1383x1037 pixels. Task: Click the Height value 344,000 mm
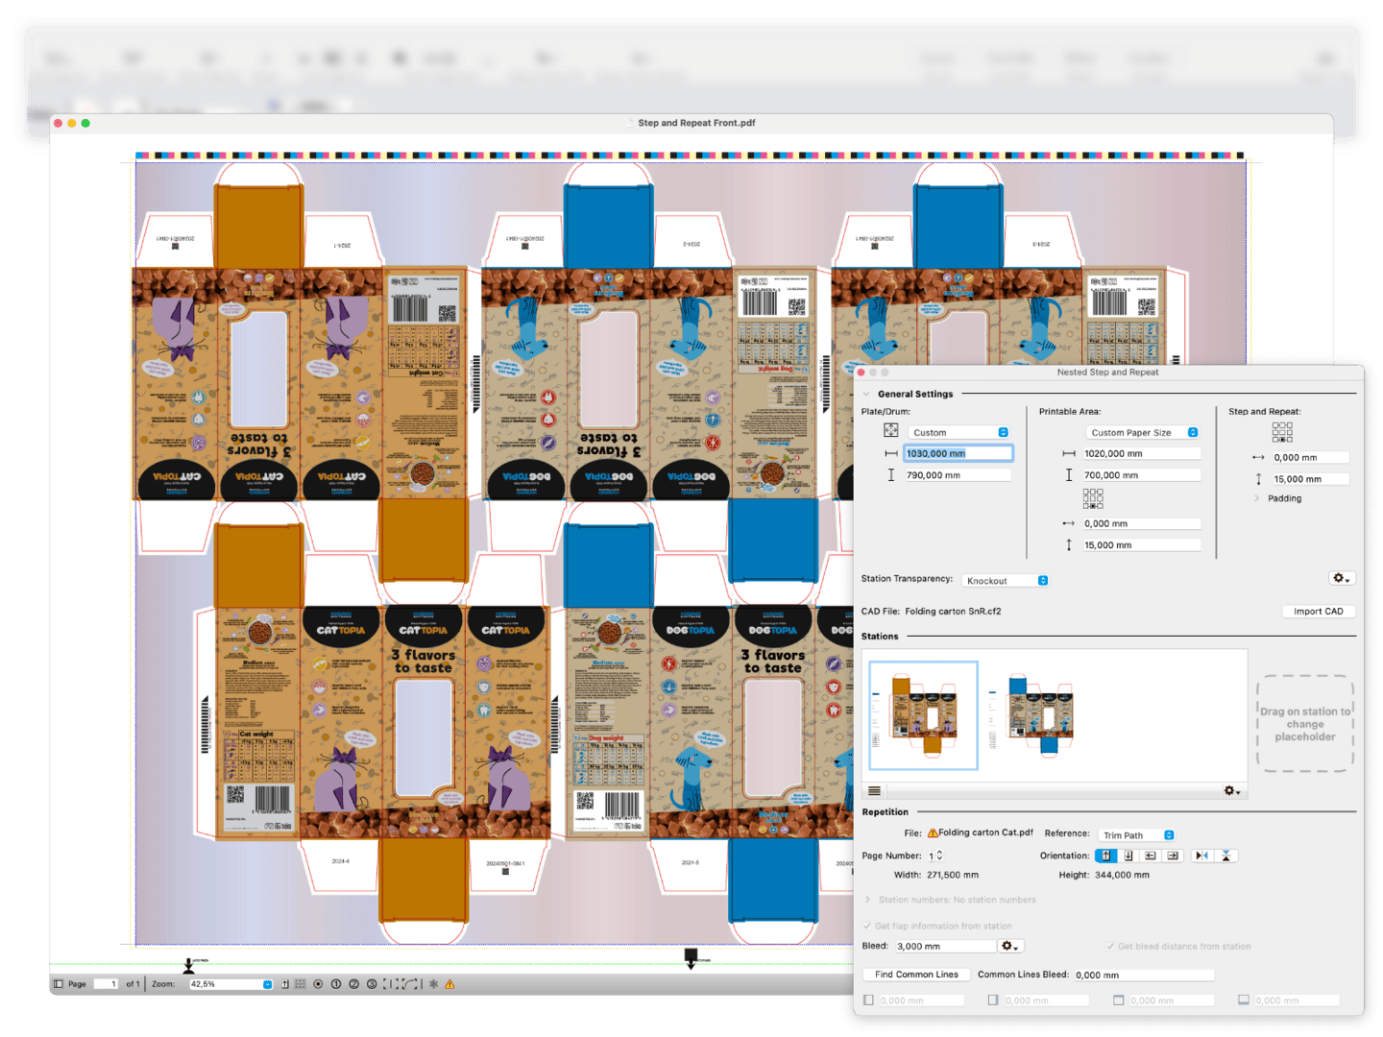[x=1123, y=875]
